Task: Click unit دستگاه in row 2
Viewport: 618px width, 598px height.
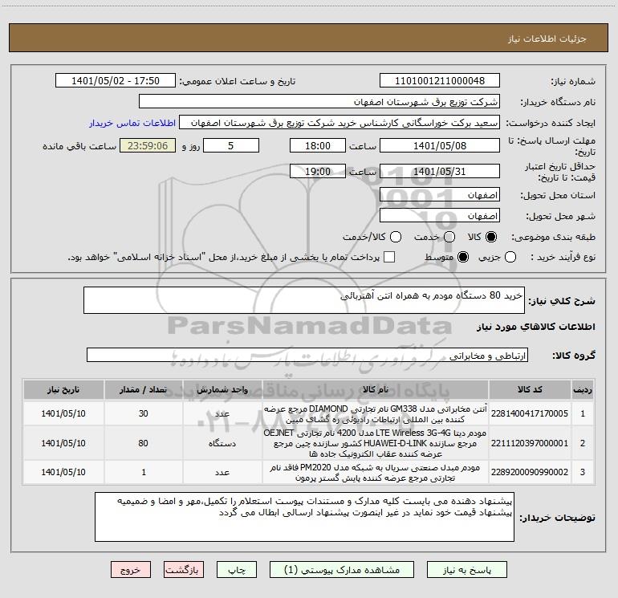Action: click(x=222, y=443)
